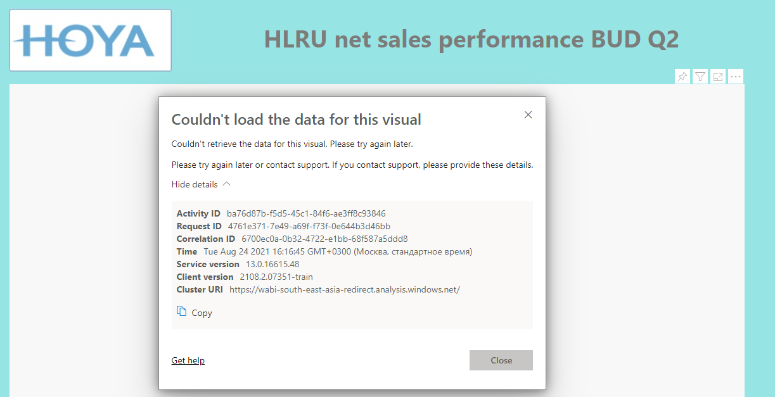The image size is (775, 397).
Task: Click the Client version 2108.2.07351-train
Action: tap(276, 277)
